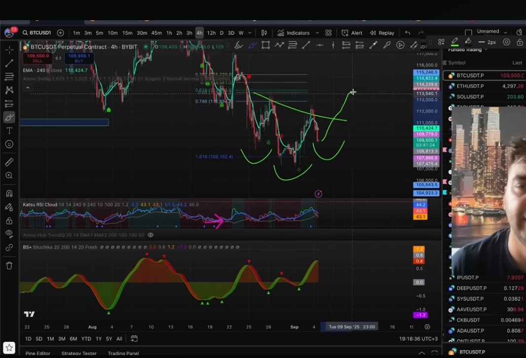Viewport: 526px width, 358px height.
Task: Lock the selected drawing
Action: pos(520,42)
